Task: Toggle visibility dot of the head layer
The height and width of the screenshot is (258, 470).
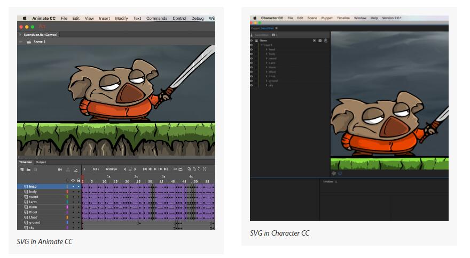Action: click(73, 187)
